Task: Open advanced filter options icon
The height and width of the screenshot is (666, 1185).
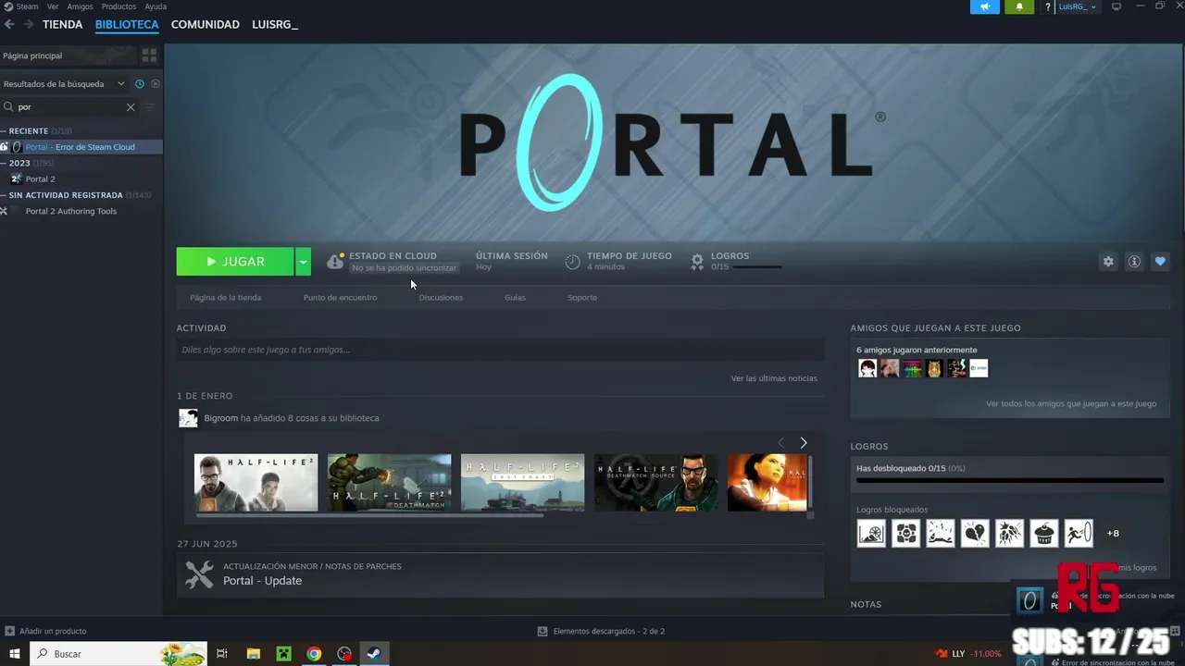Action: [x=149, y=107]
